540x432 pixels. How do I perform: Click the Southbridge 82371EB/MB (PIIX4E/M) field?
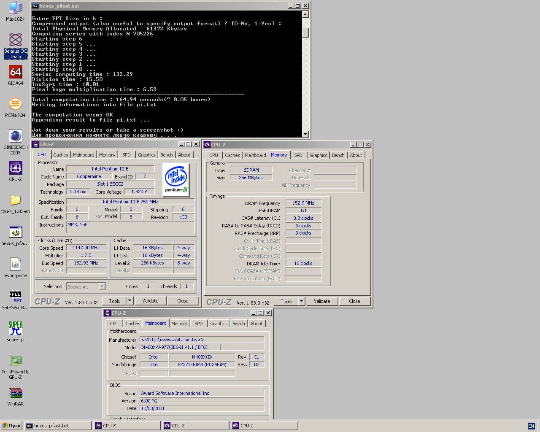[x=202, y=364]
